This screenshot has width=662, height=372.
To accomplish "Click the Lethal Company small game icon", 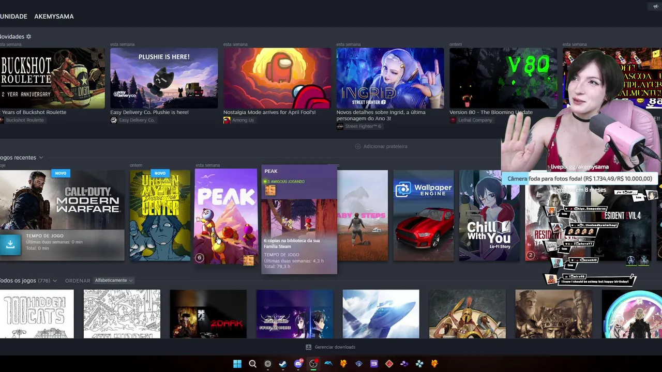I will (453, 120).
